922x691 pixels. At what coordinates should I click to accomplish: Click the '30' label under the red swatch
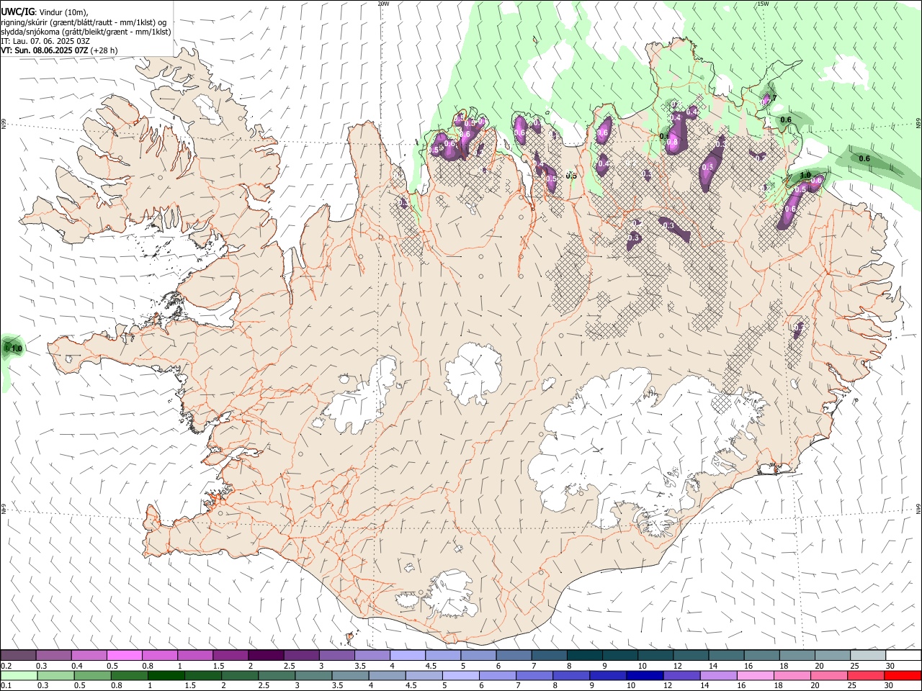pos(889,685)
